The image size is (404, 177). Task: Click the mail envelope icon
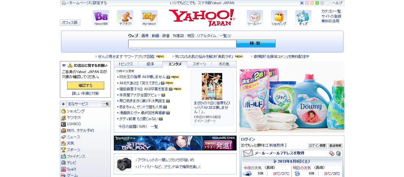click(248, 153)
